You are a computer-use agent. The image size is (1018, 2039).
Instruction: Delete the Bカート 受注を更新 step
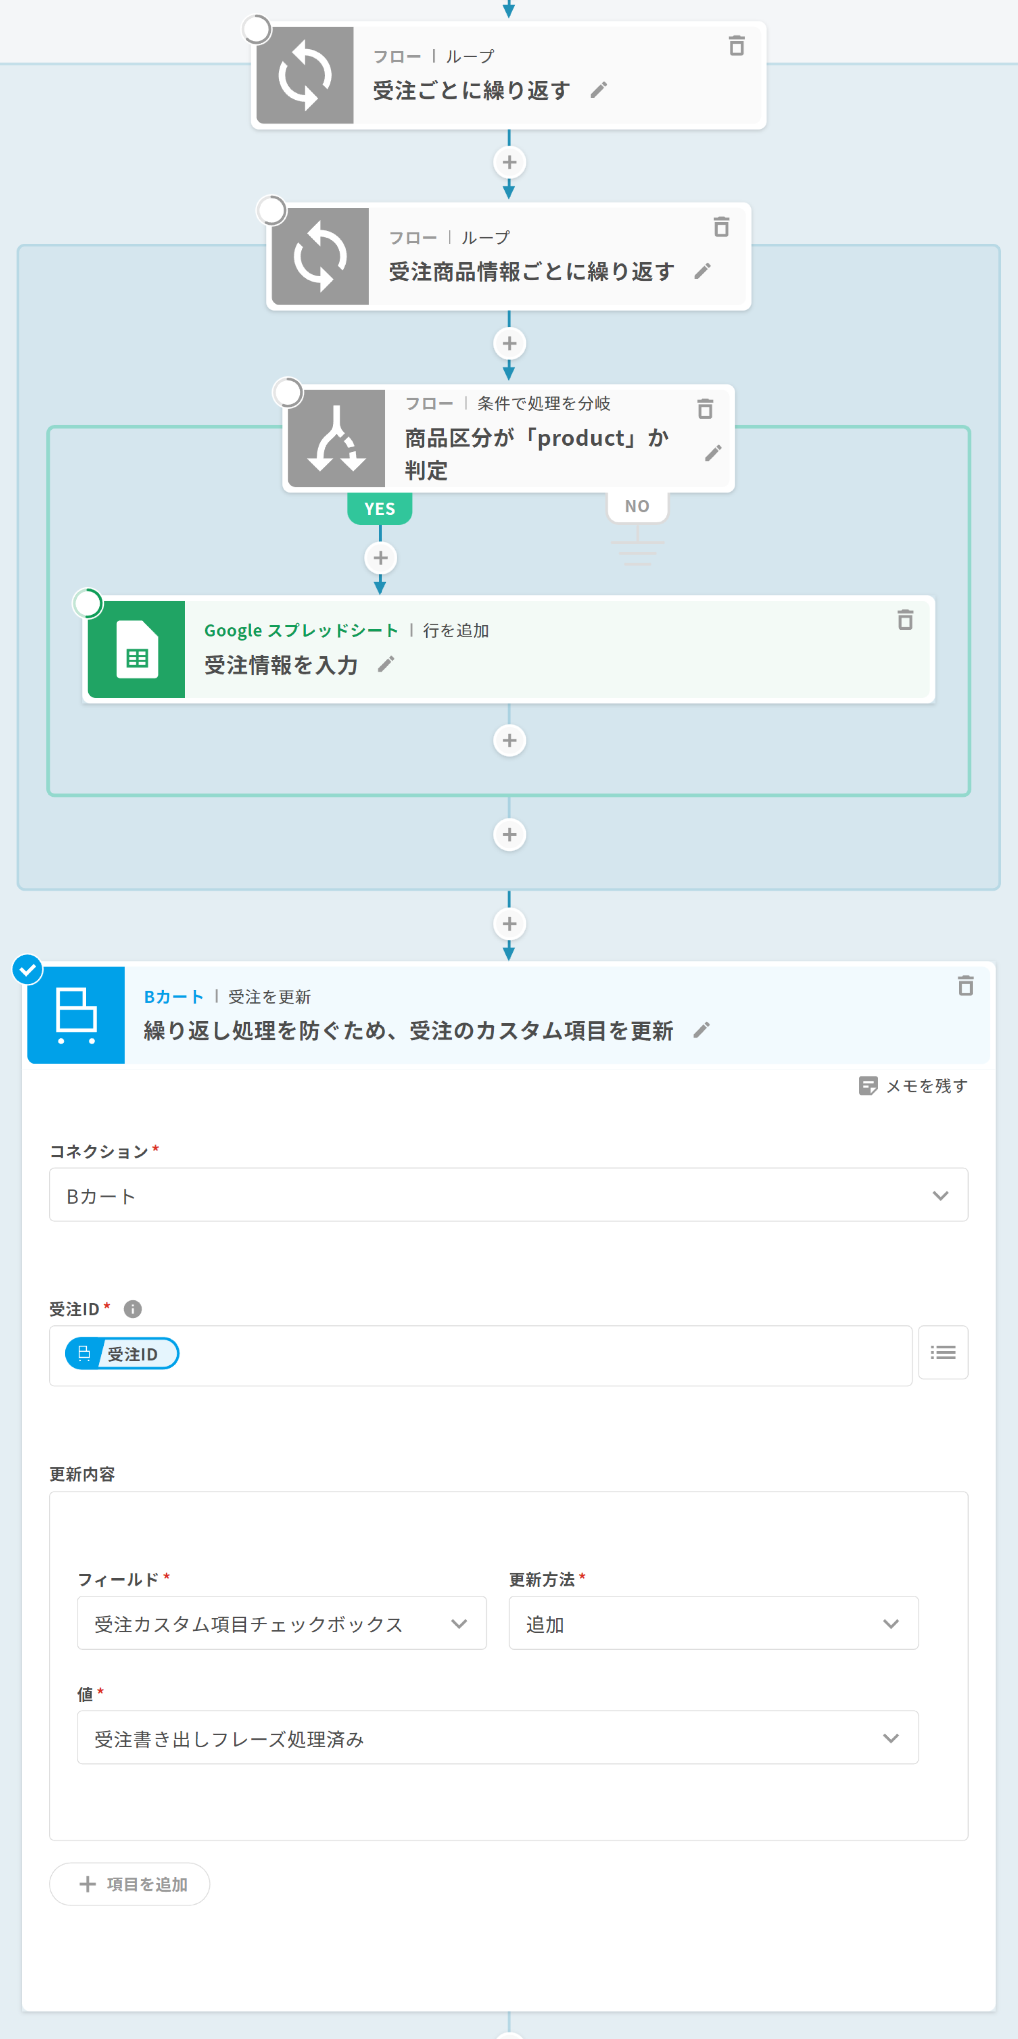click(x=965, y=986)
